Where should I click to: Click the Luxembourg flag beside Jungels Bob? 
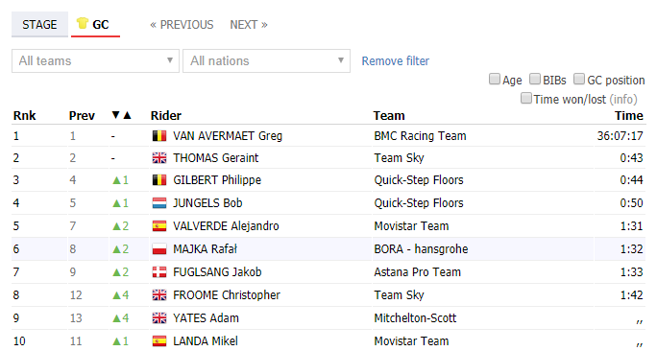pos(159,203)
